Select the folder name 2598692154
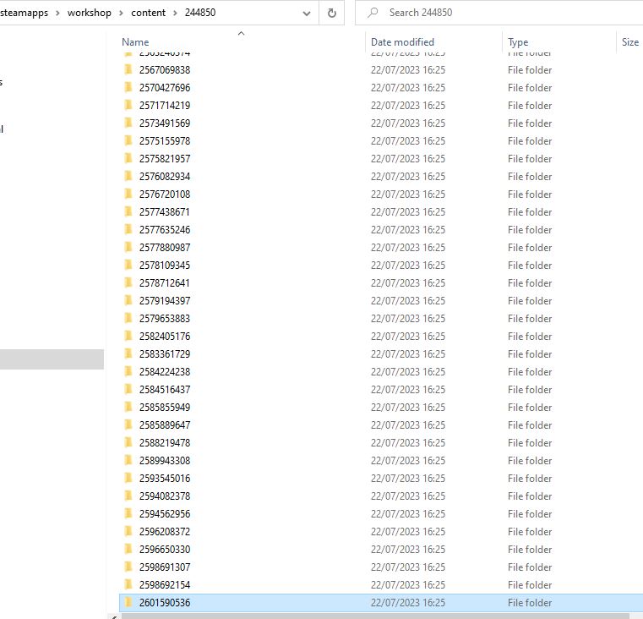The width and height of the screenshot is (643, 619). pos(165,585)
